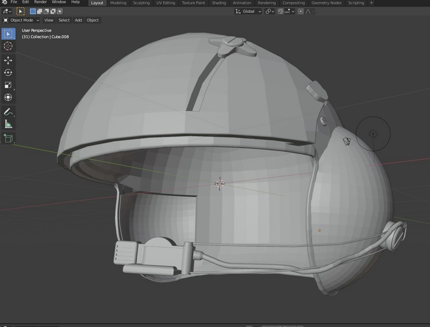430x327 pixels.
Task: Click the Add Cube tool
Action: click(x=8, y=138)
